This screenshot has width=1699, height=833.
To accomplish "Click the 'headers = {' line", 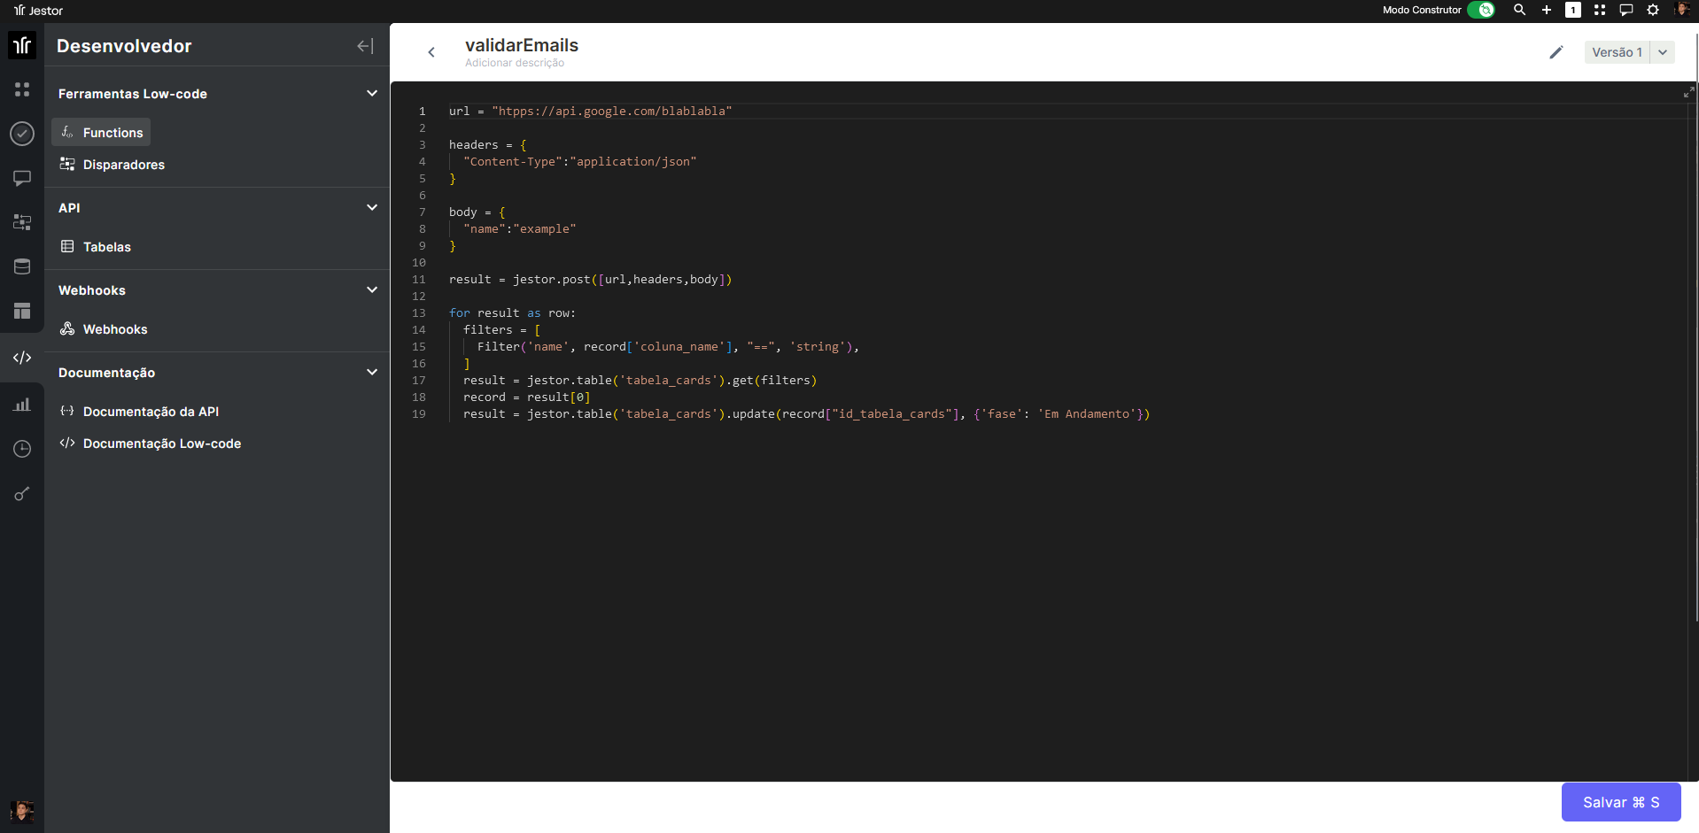I will pos(488,144).
